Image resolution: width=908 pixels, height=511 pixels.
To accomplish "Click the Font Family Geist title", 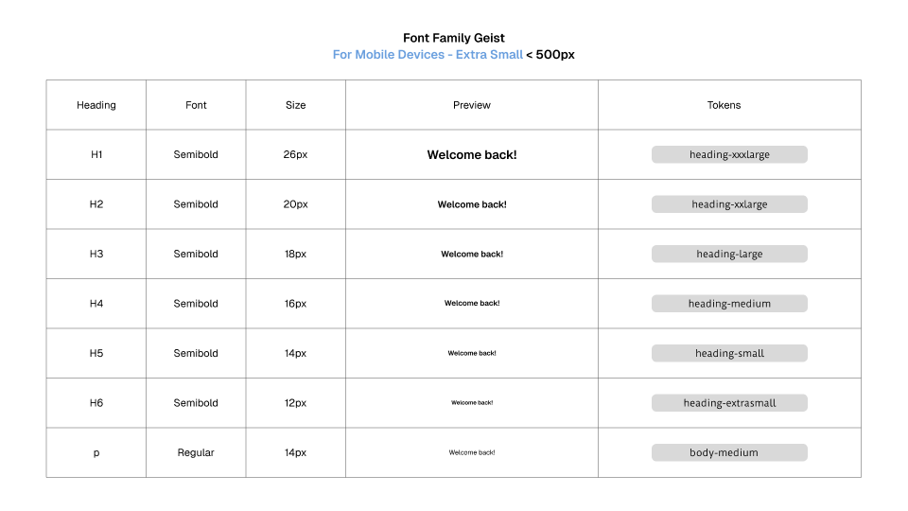I will (454, 39).
